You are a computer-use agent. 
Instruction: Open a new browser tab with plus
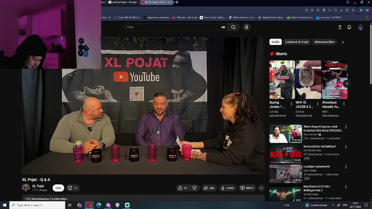[177, 2]
